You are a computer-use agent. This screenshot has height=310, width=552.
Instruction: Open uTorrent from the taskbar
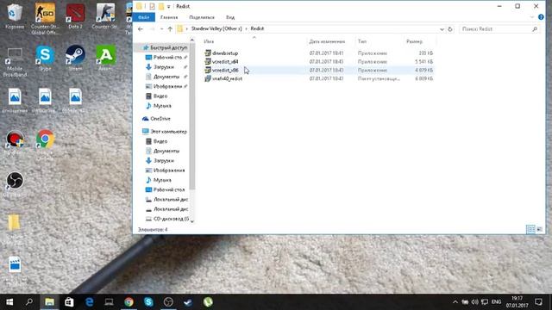208,302
